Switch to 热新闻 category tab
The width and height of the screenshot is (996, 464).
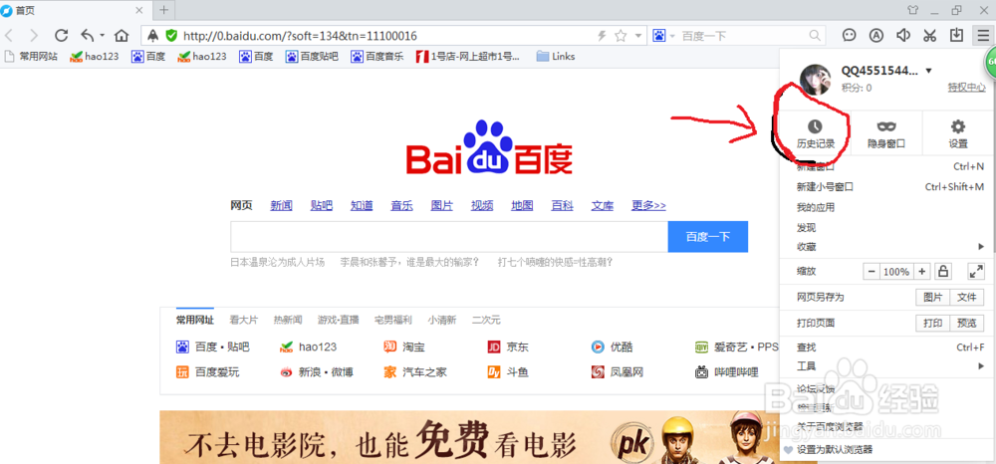288,320
